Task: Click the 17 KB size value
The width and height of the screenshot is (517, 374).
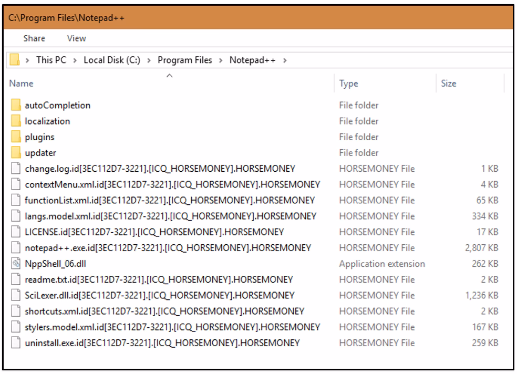Action: pos(488,232)
